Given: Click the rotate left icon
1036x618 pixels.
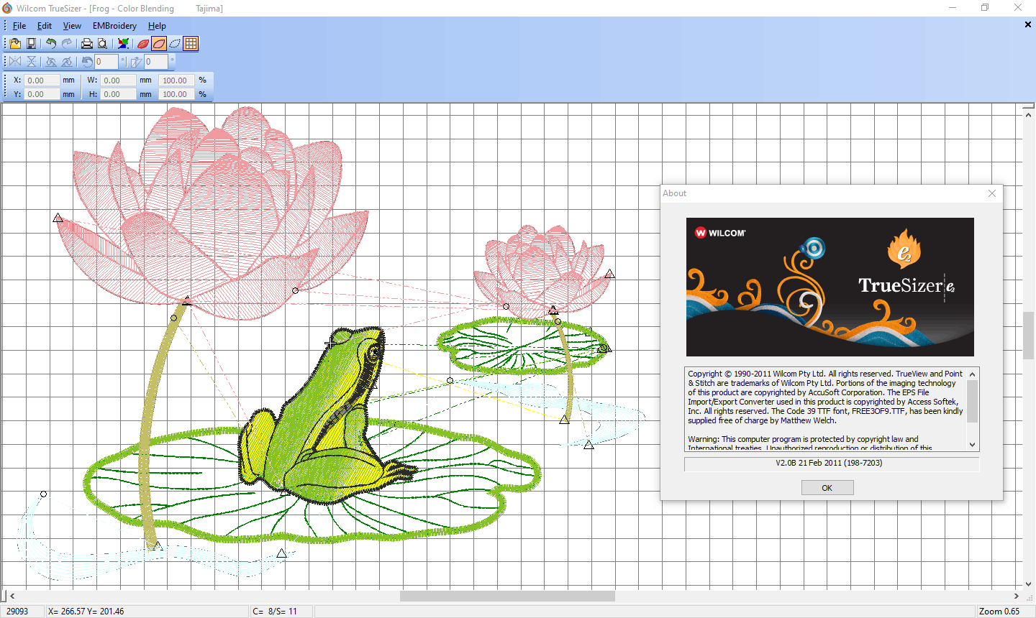Looking at the screenshot, I should (x=51, y=62).
